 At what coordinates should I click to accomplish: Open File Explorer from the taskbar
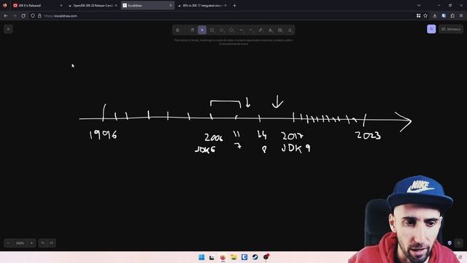(233, 257)
